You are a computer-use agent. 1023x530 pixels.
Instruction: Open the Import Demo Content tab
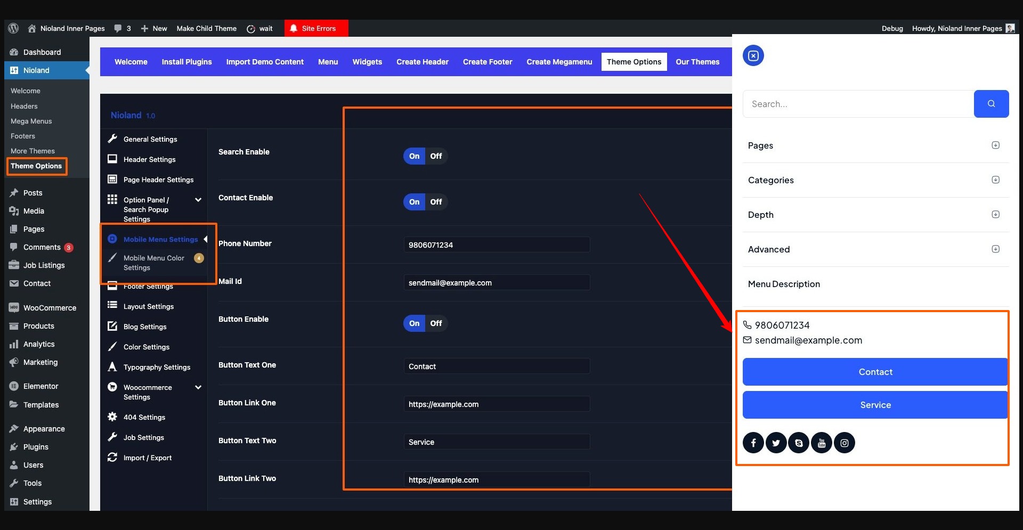click(265, 62)
